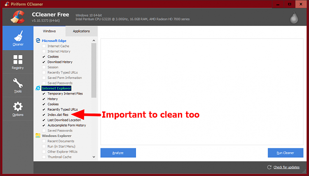Image resolution: width=309 pixels, height=176 pixels.
Task: Click the list scroll-down arrow
Action: (x=94, y=157)
